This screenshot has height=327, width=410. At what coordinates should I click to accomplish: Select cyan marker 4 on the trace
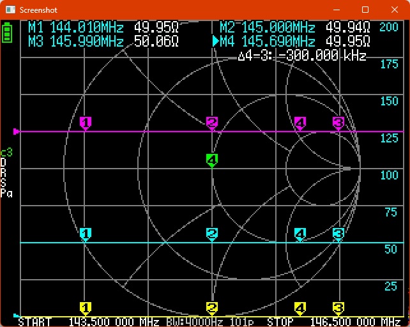(x=300, y=234)
